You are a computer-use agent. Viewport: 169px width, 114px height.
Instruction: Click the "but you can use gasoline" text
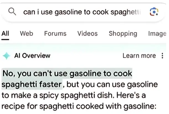[x=112, y=85]
